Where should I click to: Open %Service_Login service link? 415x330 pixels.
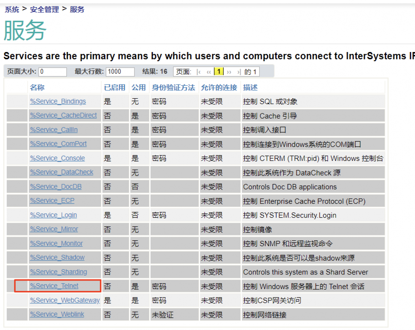[54, 215]
